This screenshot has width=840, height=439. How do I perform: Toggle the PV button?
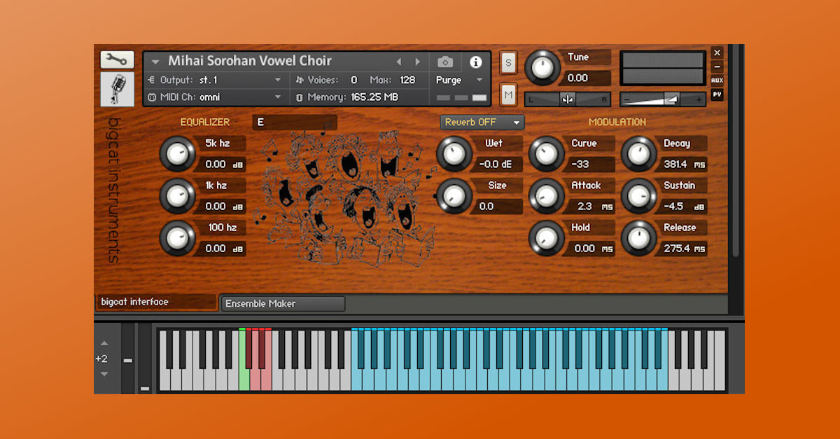[x=717, y=94]
